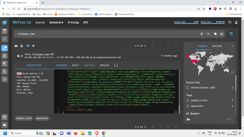Click the location coordinates 39.1027, -94.5778
This screenshot has height=137, width=244.
[38, 80]
